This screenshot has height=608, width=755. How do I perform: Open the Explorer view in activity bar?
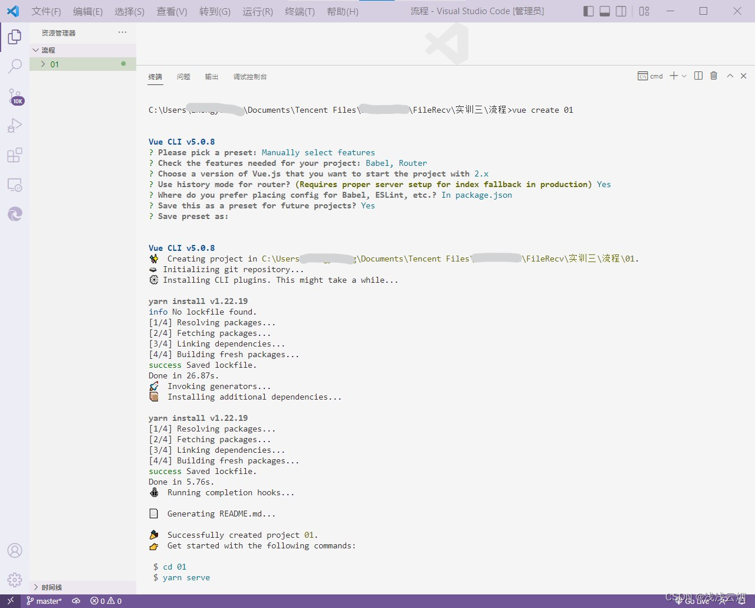(15, 37)
